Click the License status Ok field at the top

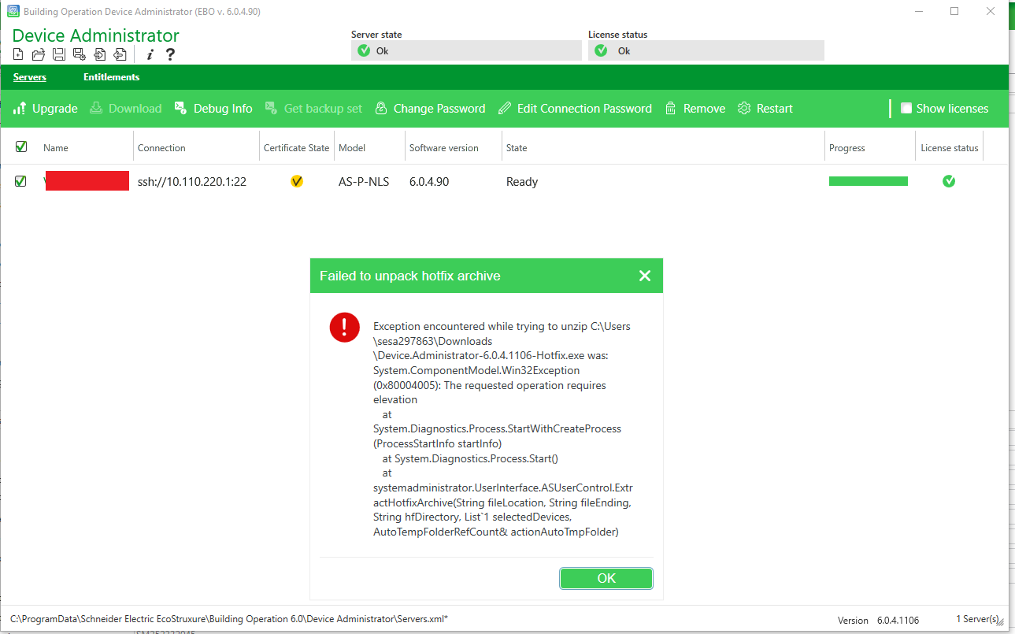(706, 50)
